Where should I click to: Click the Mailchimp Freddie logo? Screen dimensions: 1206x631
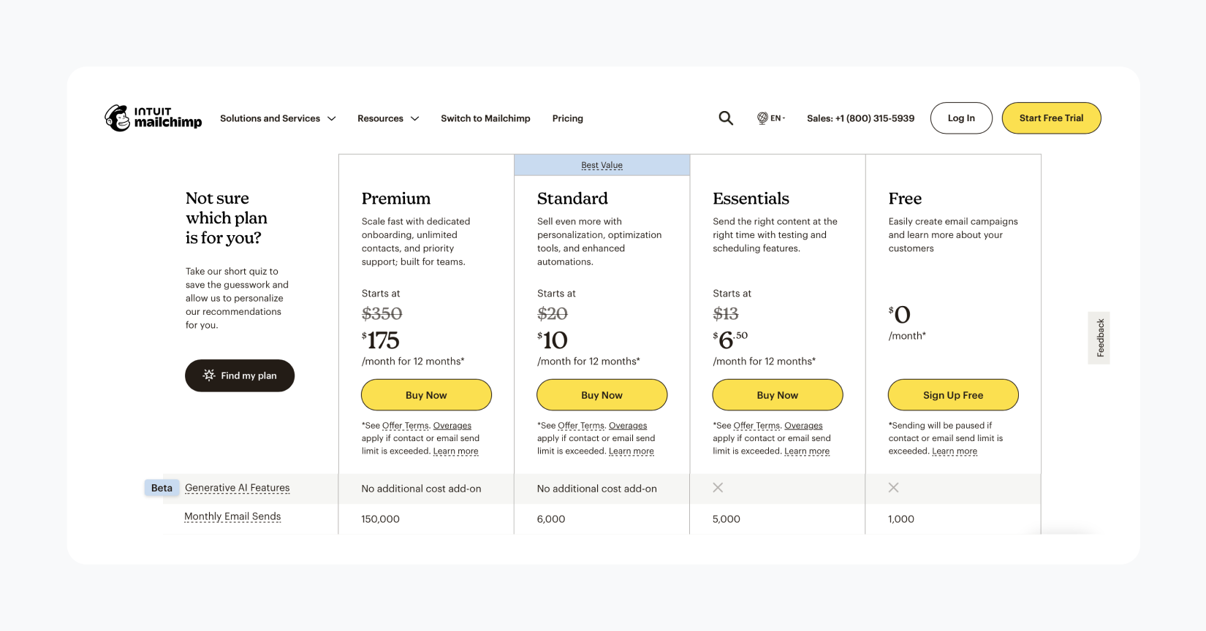117,118
